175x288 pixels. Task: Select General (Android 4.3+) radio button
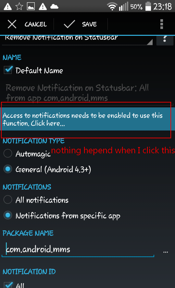[x=8, y=169]
